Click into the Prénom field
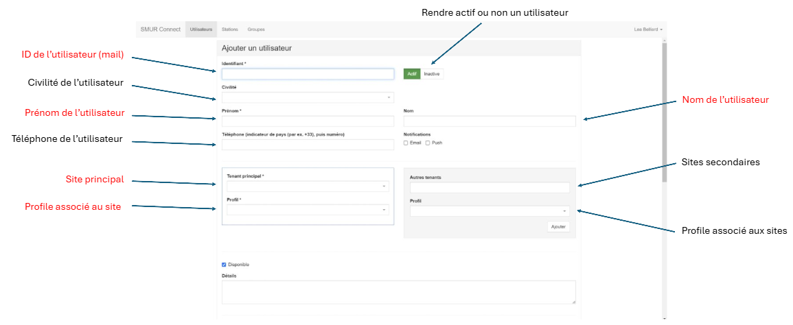 click(308, 121)
